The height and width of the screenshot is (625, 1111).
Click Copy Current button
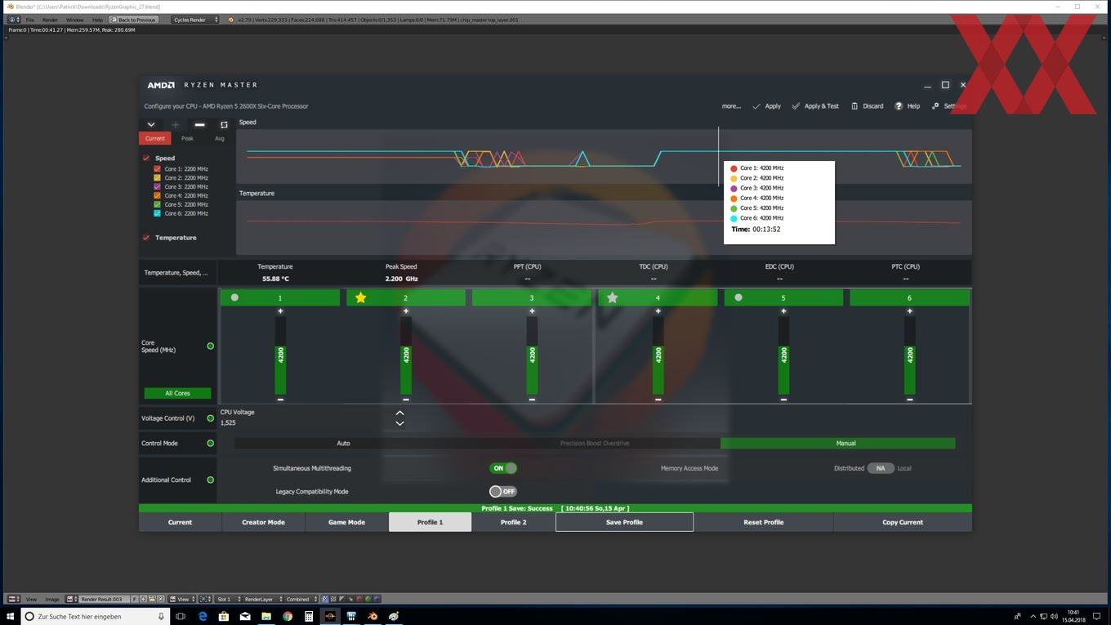(x=903, y=522)
